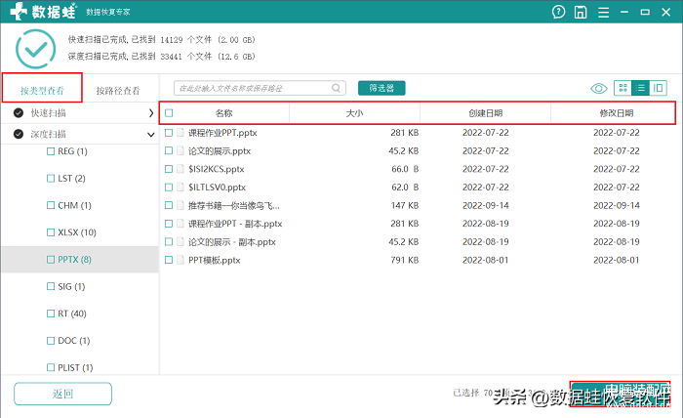Toggle the preview eye icon
Screen dimensions: 683x418
click(x=598, y=88)
